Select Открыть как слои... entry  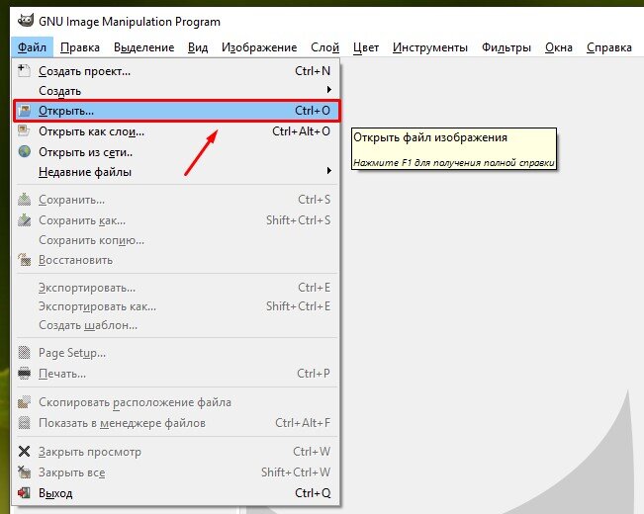click(x=176, y=131)
